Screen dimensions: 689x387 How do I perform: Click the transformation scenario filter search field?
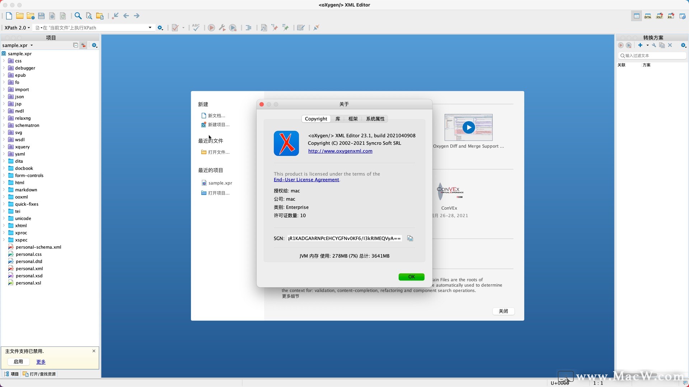(x=652, y=56)
